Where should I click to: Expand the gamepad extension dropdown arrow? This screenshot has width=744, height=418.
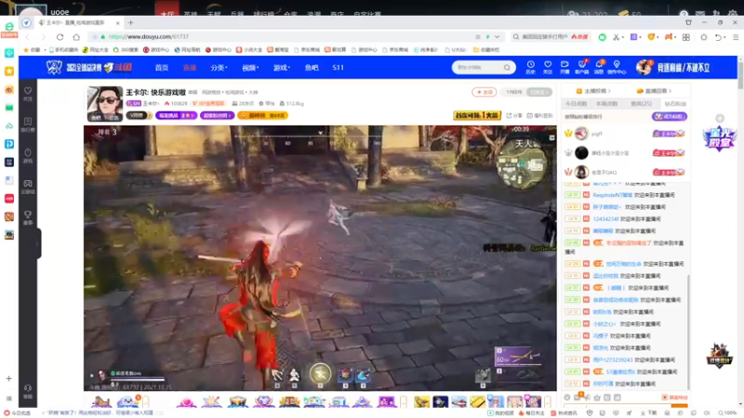pos(675,37)
